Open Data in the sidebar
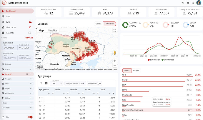Screen dimensions: 203x120 17,16
